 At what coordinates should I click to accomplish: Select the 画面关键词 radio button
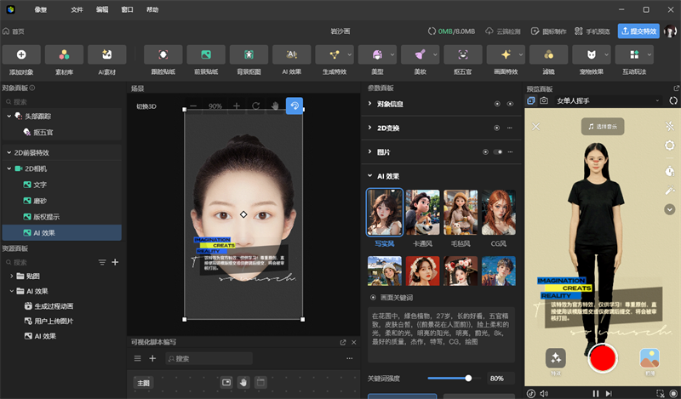373,298
